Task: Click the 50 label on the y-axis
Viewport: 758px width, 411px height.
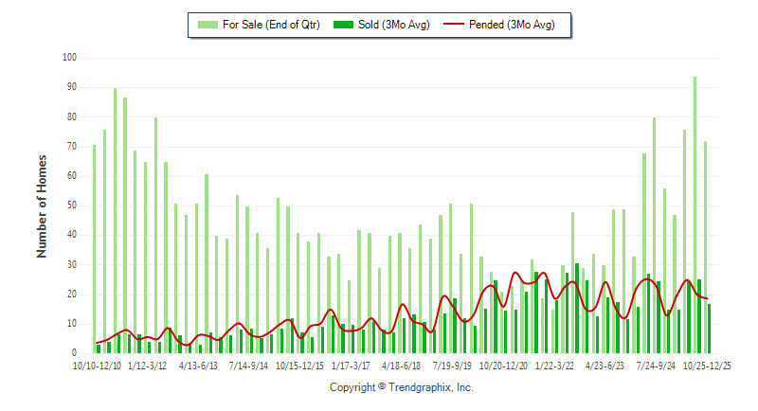Action: [71, 205]
